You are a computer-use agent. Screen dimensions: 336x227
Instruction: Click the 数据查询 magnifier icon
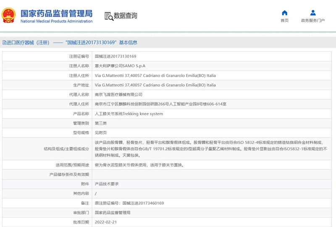point(109,16)
